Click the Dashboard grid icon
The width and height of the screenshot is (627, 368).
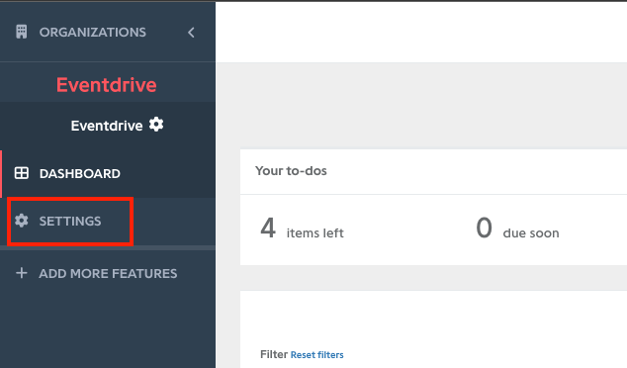click(x=21, y=173)
